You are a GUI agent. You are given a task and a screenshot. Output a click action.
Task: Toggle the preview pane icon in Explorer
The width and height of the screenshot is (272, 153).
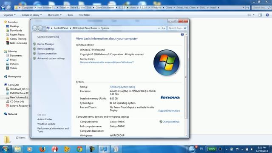(x=260, y=15)
